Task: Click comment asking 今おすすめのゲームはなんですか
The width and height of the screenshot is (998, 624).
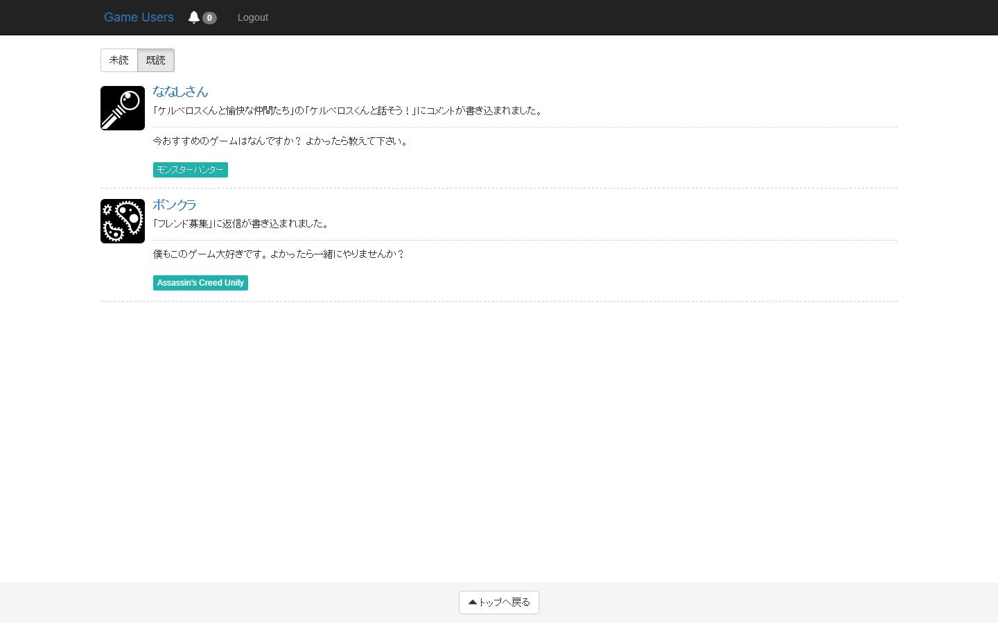Action: (x=281, y=141)
